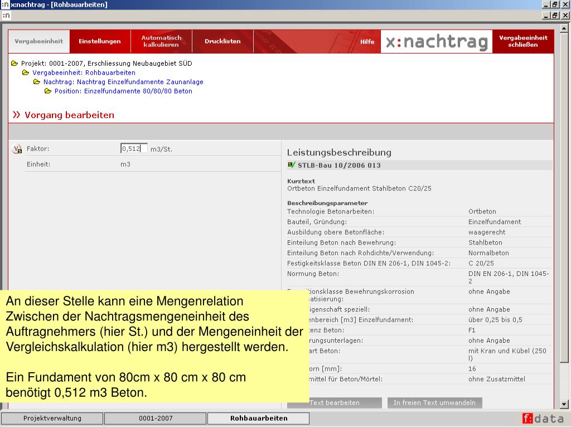Click the Text bearbeiten button
This screenshot has width=571, height=428.
[x=335, y=402]
